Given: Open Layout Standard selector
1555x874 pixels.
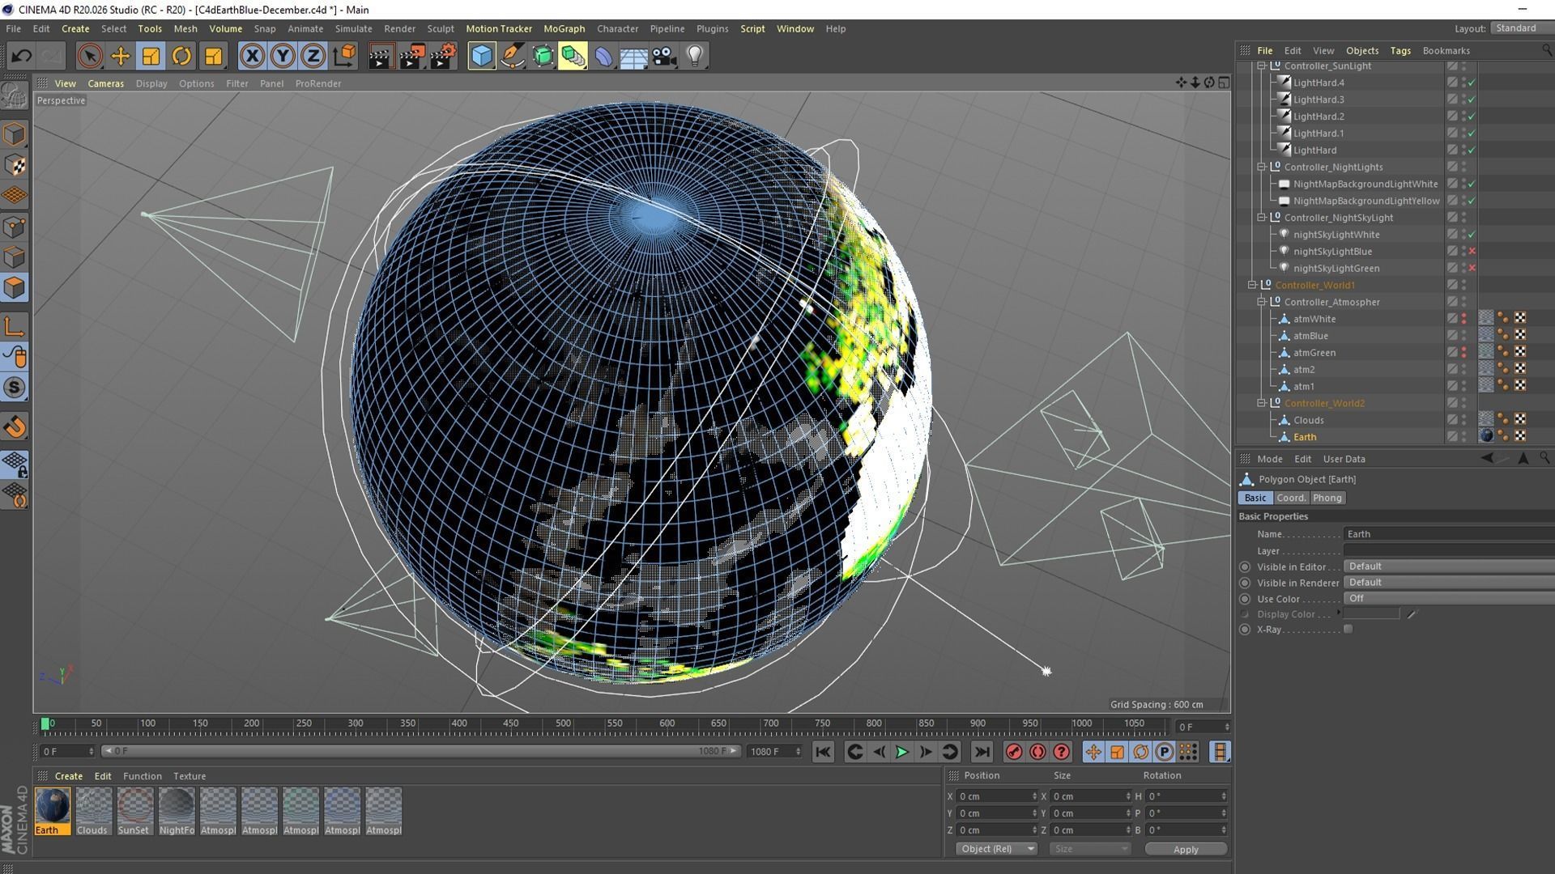Looking at the screenshot, I should click(x=1521, y=28).
